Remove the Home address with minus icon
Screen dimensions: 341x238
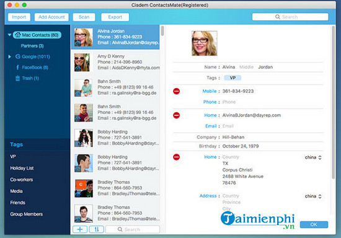[176, 157]
